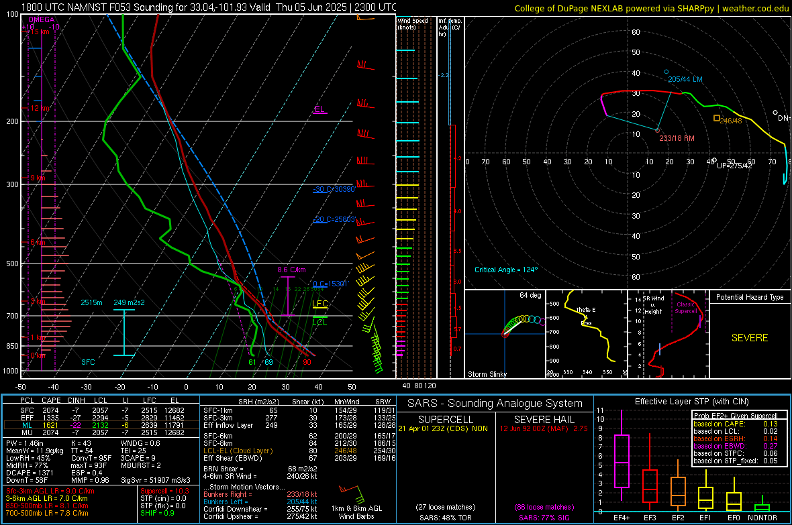The width and height of the screenshot is (792, 525).
Task: Click the 249 m2s2 effective inflow value
Action: (x=129, y=302)
